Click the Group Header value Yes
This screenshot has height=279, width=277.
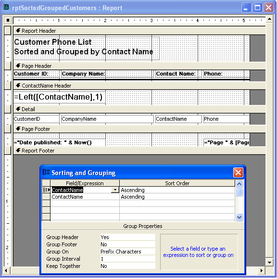tap(128, 237)
